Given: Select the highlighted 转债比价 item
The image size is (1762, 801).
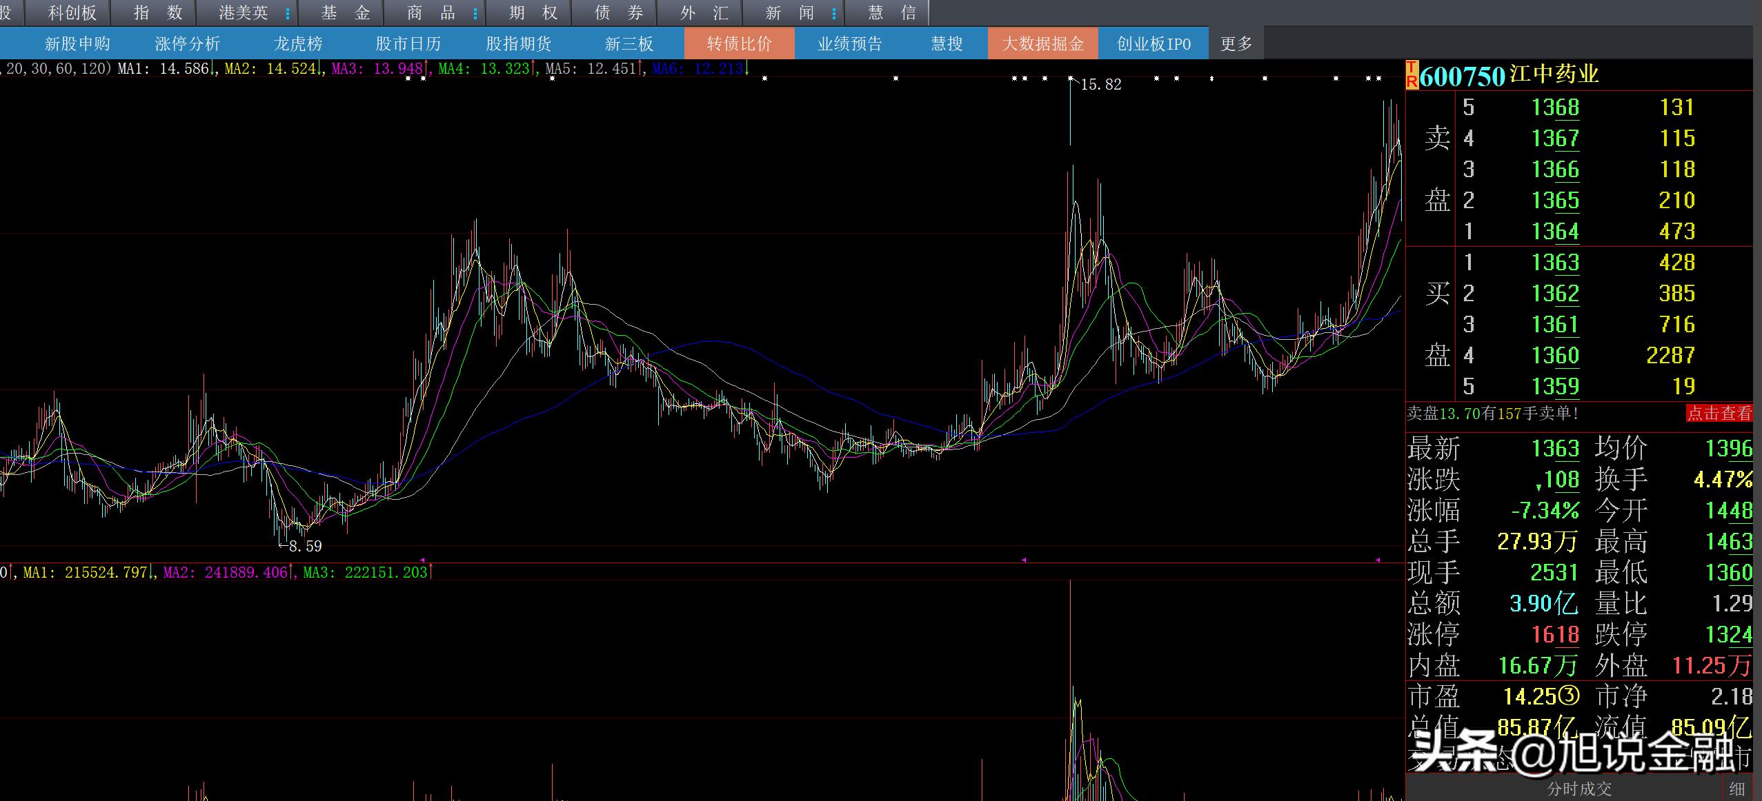Looking at the screenshot, I should tap(739, 44).
